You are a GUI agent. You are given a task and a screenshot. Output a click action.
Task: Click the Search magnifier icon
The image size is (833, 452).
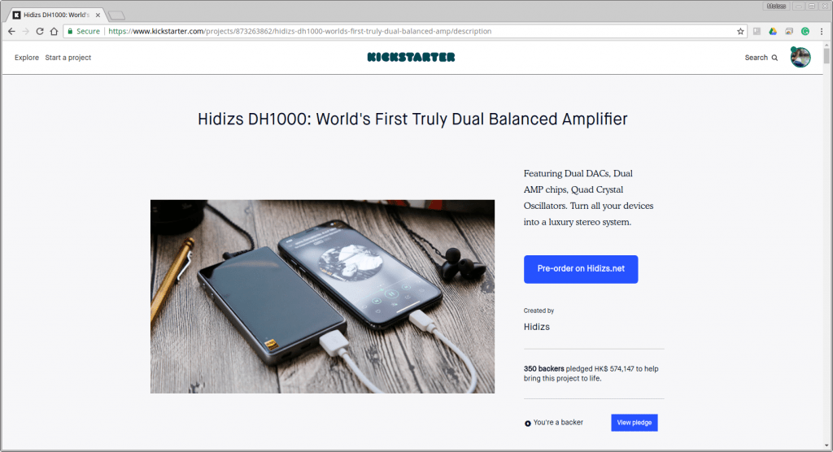click(x=774, y=58)
